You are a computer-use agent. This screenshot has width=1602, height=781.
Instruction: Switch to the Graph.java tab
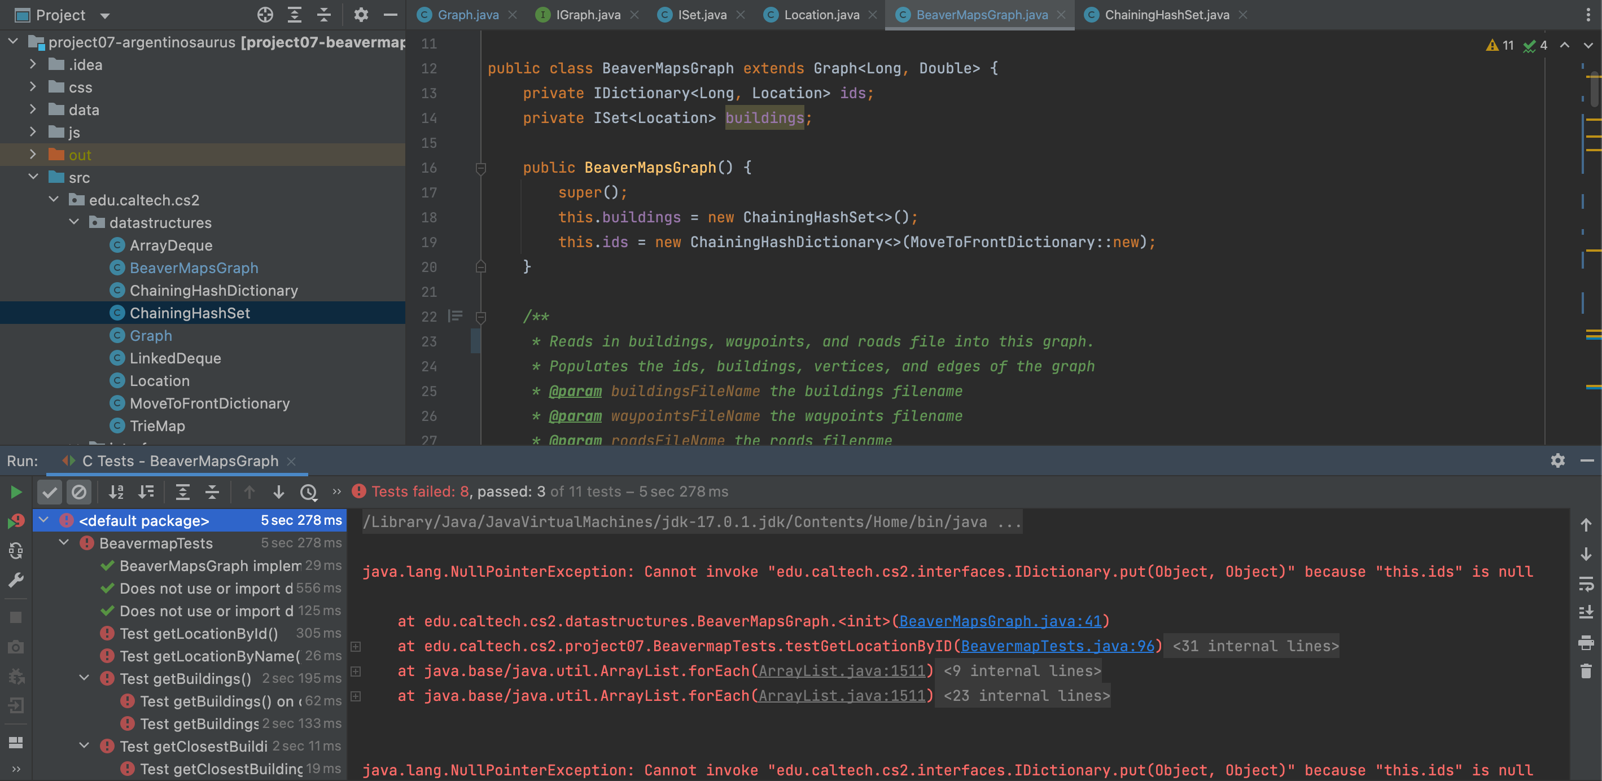pos(467,14)
